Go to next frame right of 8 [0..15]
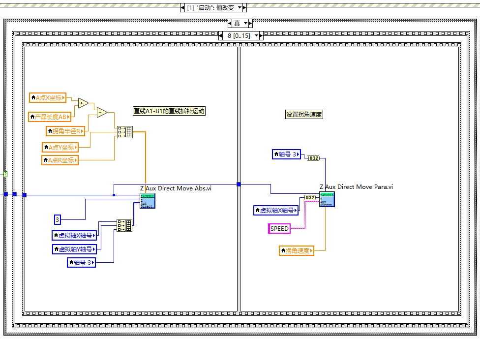Image resolution: width=480 pixels, height=339 pixels. click(x=261, y=36)
